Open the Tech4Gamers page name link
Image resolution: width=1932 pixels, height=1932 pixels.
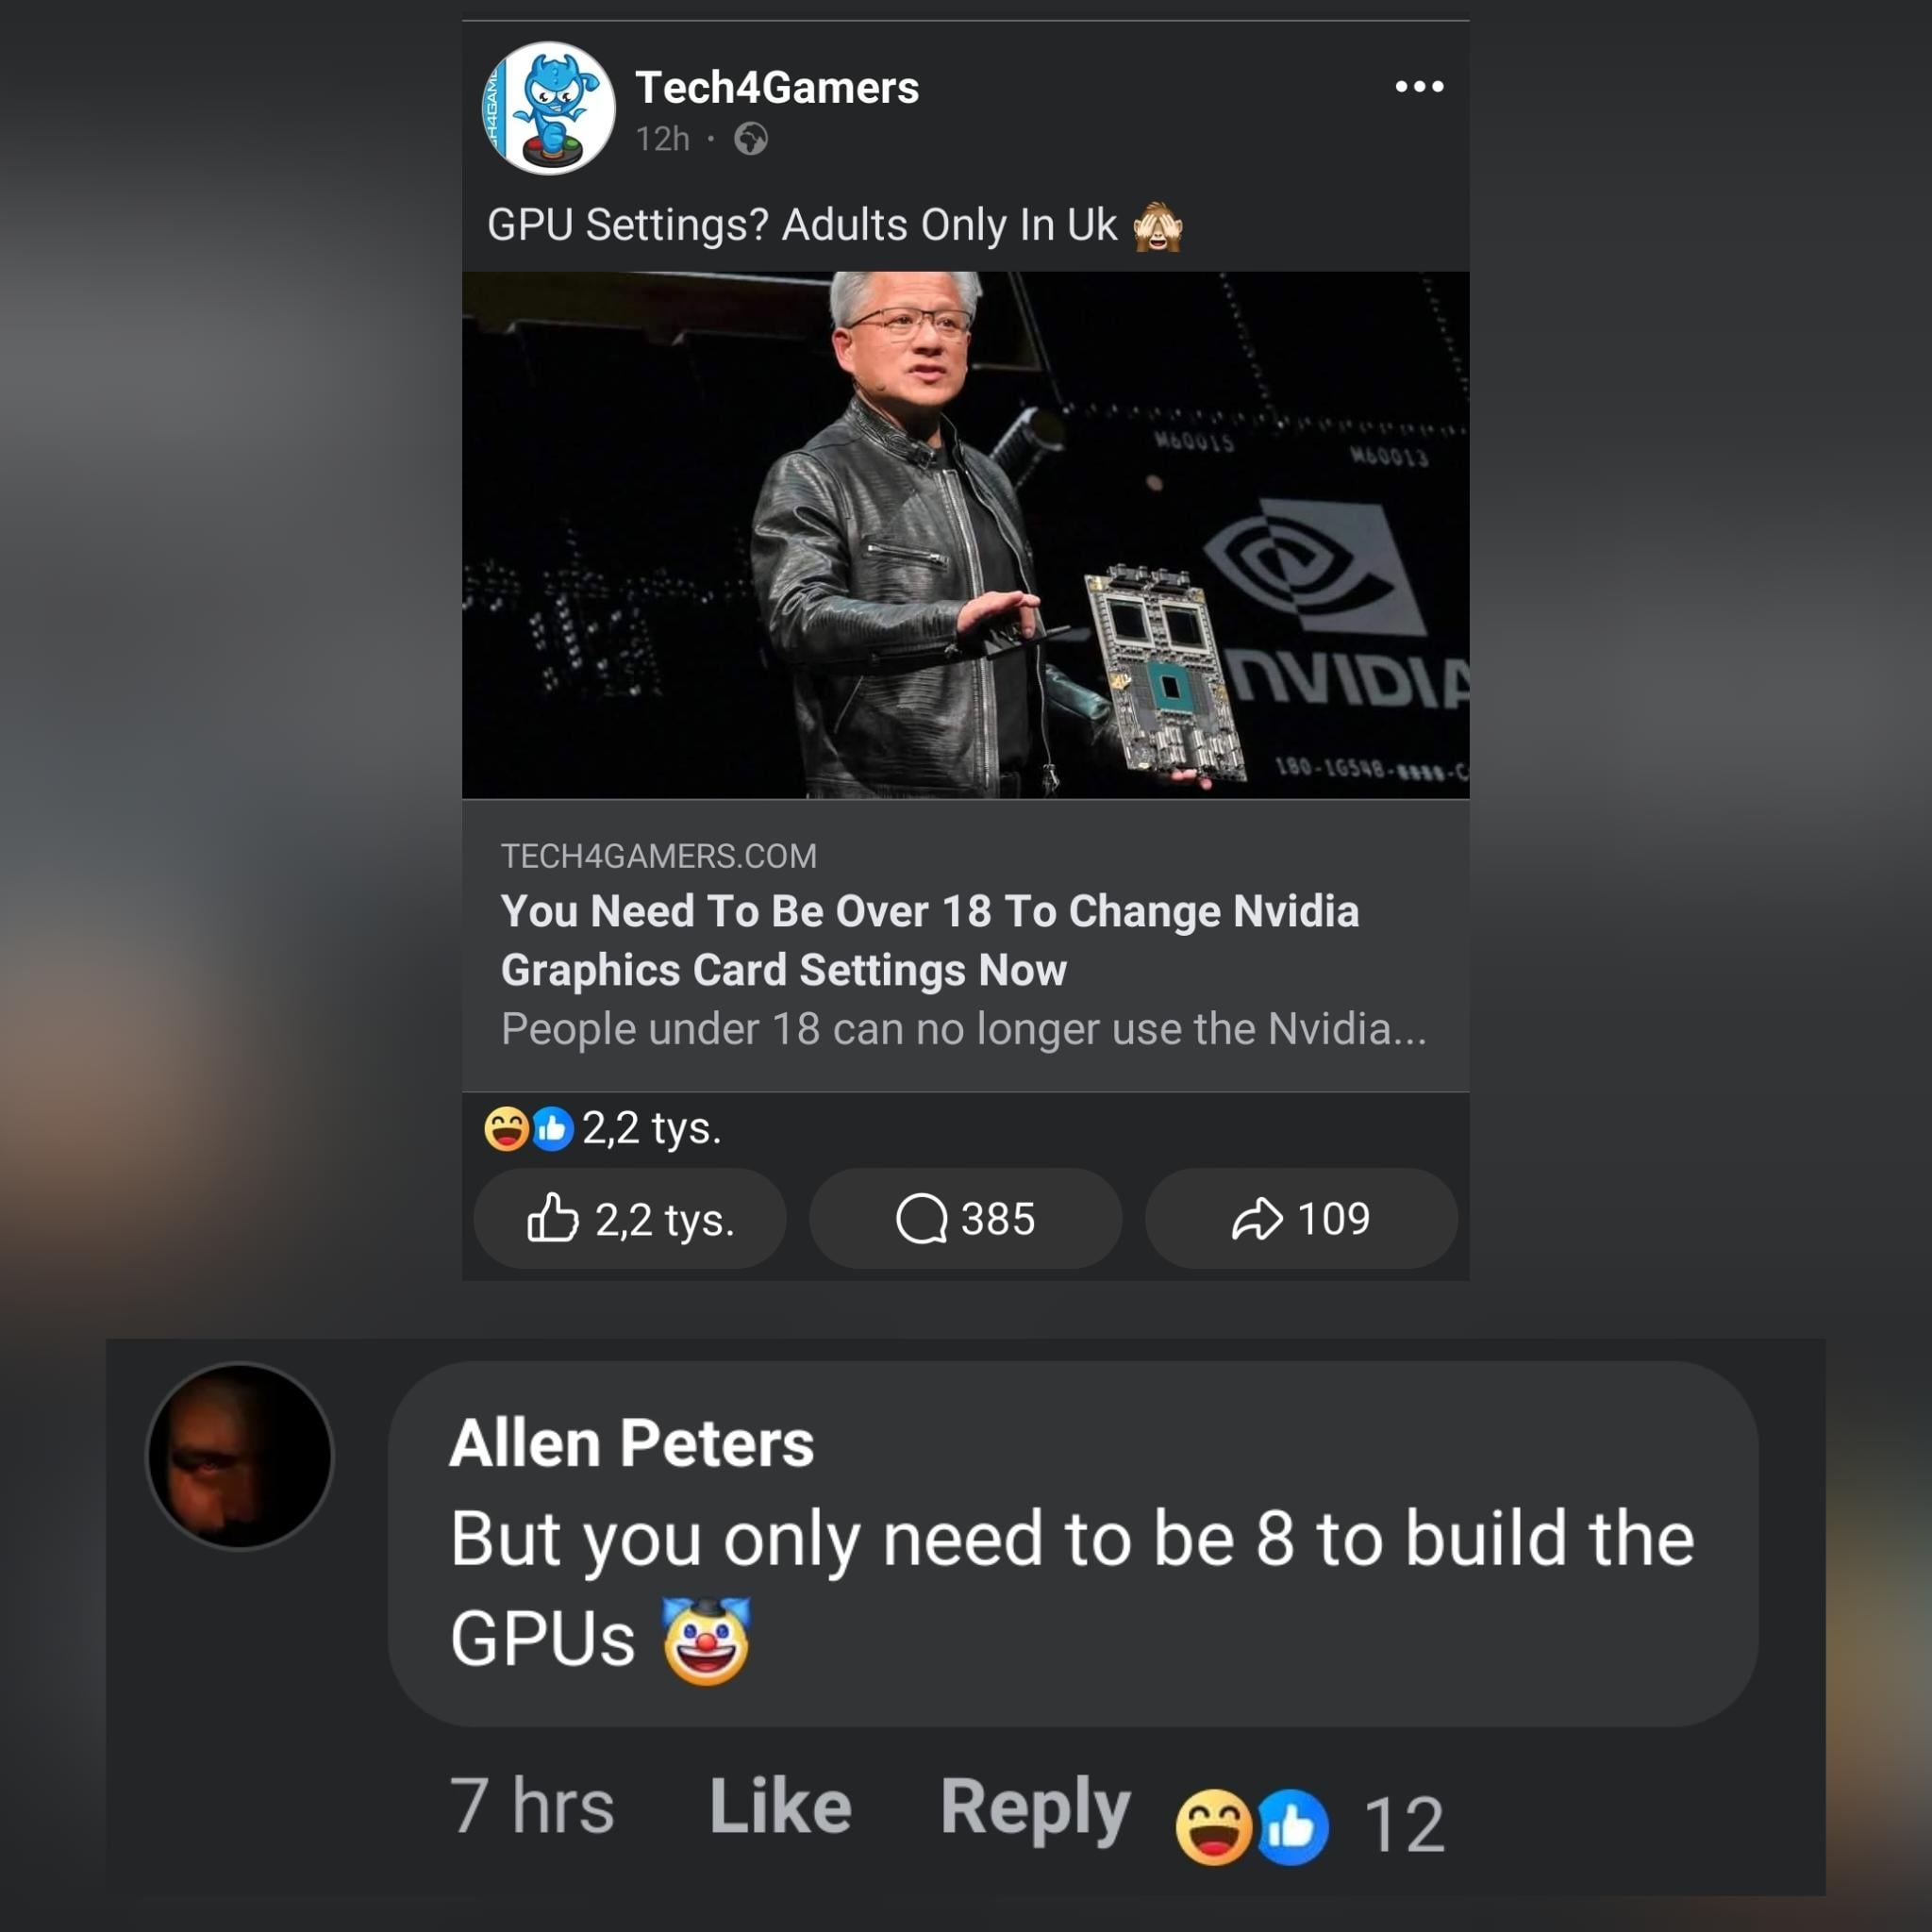coord(777,88)
